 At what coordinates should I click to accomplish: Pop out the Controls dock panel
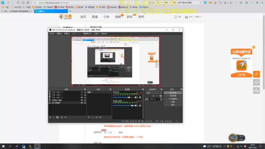tap(181, 89)
